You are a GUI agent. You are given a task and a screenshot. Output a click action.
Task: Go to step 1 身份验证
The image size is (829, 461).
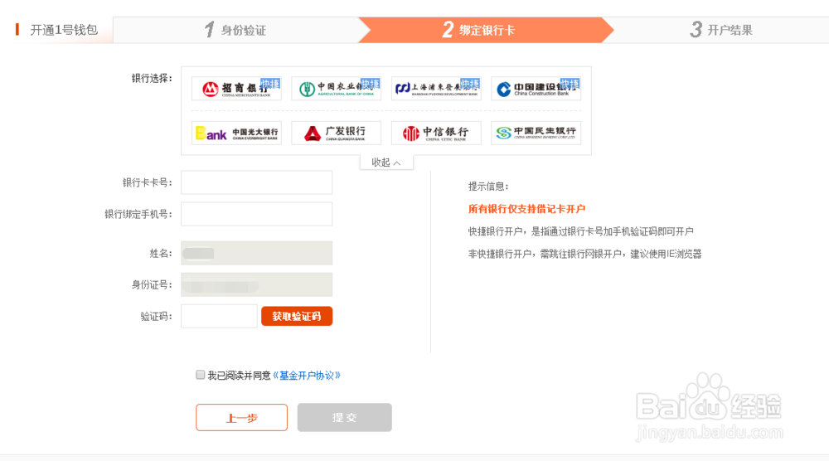(235, 30)
